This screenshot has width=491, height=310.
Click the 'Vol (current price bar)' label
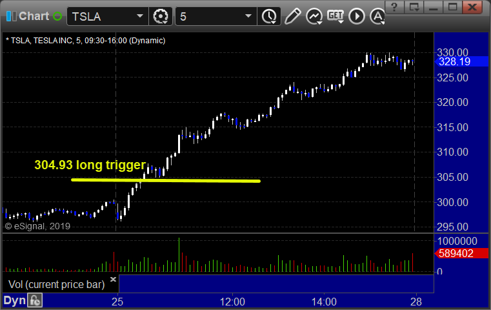[x=56, y=284]
